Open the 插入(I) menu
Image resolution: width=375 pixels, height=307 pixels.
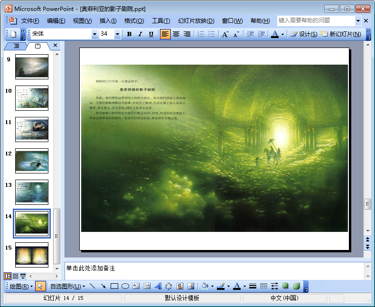click(108, 21)
